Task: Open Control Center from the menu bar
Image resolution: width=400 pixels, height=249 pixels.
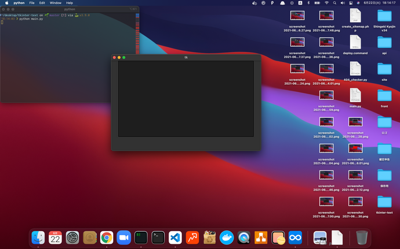Action: pyautogui.click(x=351, y=3)
